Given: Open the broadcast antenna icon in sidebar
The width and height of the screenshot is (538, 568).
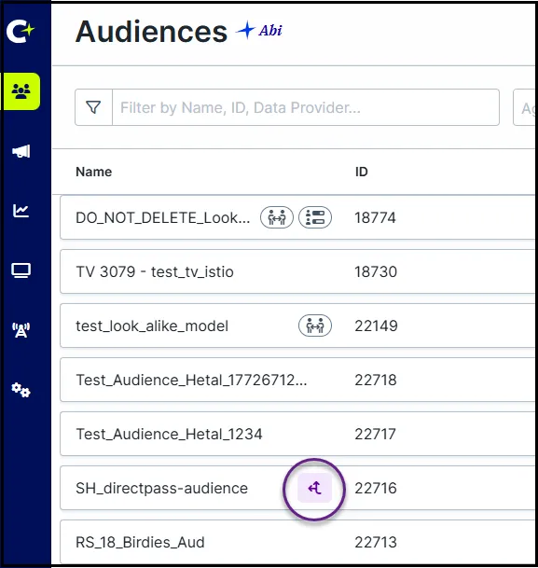Looking at the screenshot, I should click(21, 330).
